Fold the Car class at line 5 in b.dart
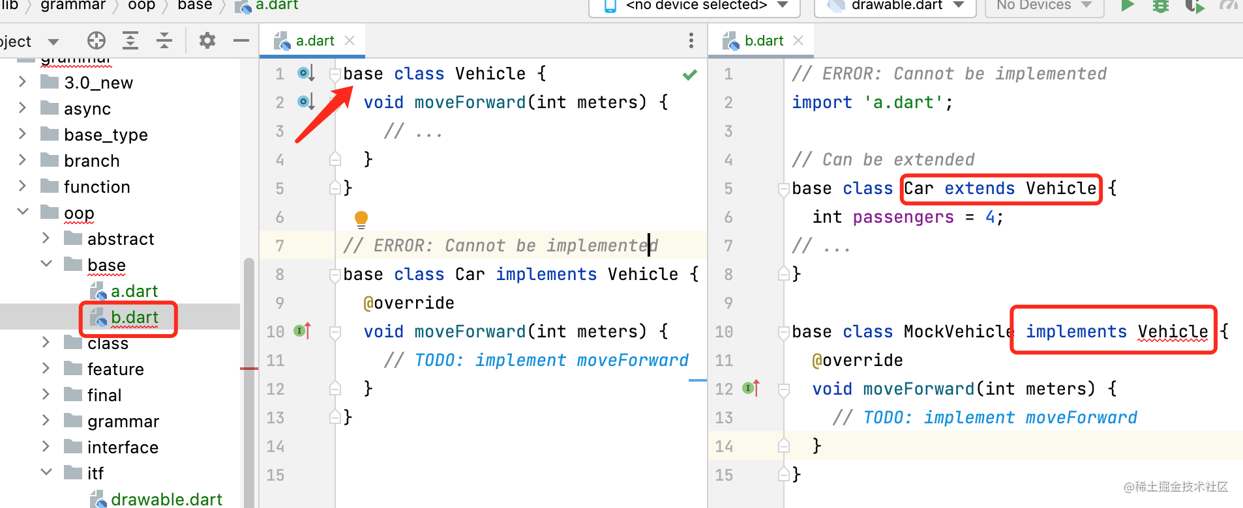1243x508 pixels. click(x=784, y=189)
